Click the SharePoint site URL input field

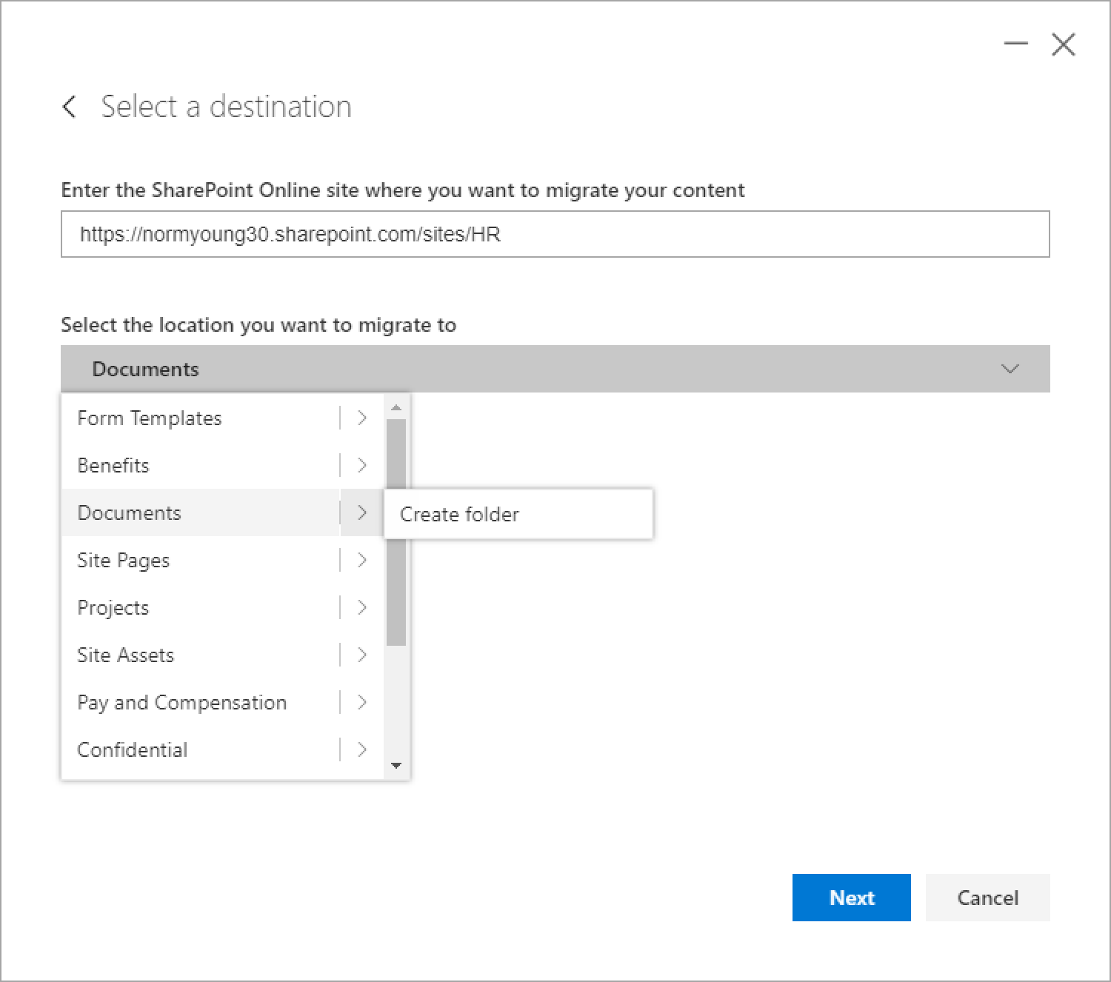click(555, 234)
